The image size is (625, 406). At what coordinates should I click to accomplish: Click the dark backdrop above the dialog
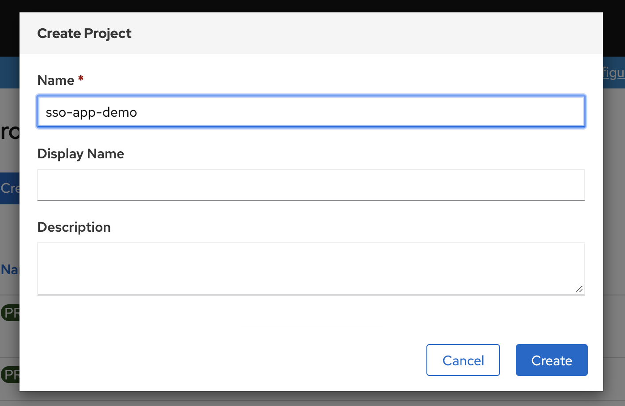pos(310,6)
